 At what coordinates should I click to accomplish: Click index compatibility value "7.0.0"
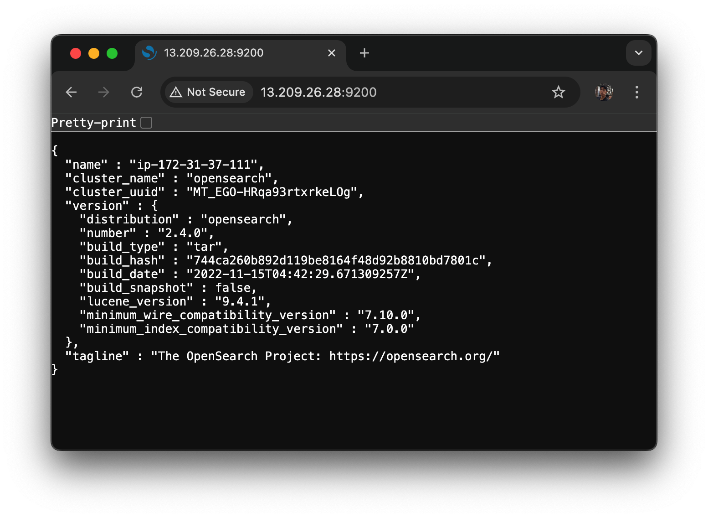pos(390,329)
